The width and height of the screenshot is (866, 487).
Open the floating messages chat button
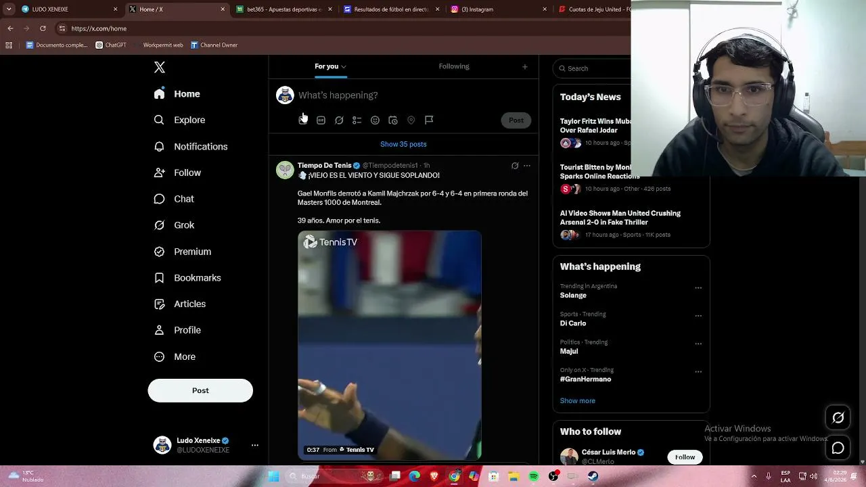click(838, 448)
